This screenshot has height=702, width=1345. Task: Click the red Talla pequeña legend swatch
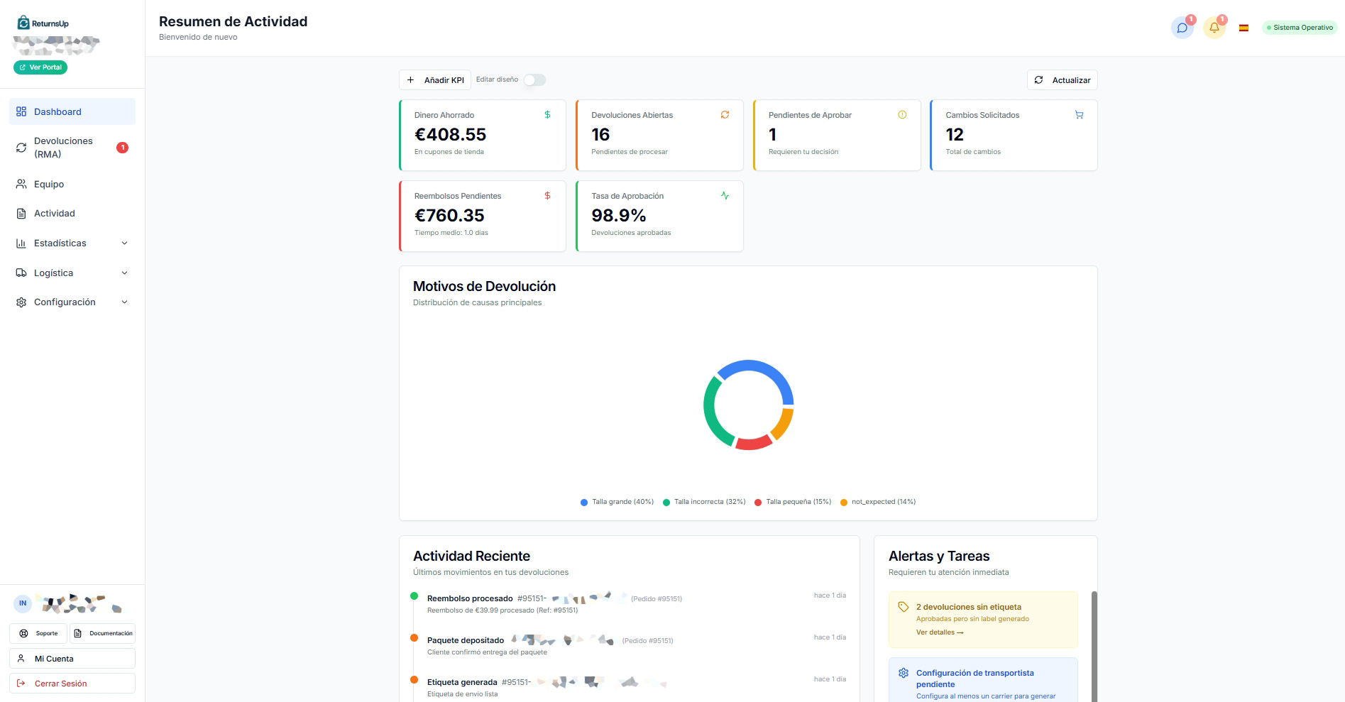[x=758, y=503]
